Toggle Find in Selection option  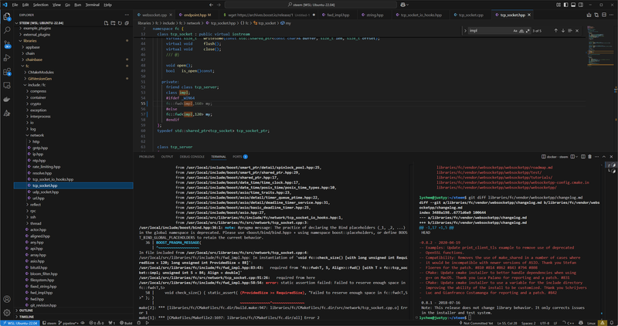(x=570, y=30)
